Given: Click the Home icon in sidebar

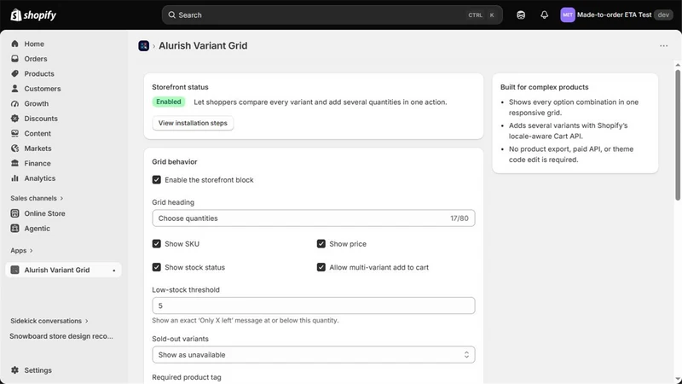Looking at the screenshot, I should click(14, 44).
